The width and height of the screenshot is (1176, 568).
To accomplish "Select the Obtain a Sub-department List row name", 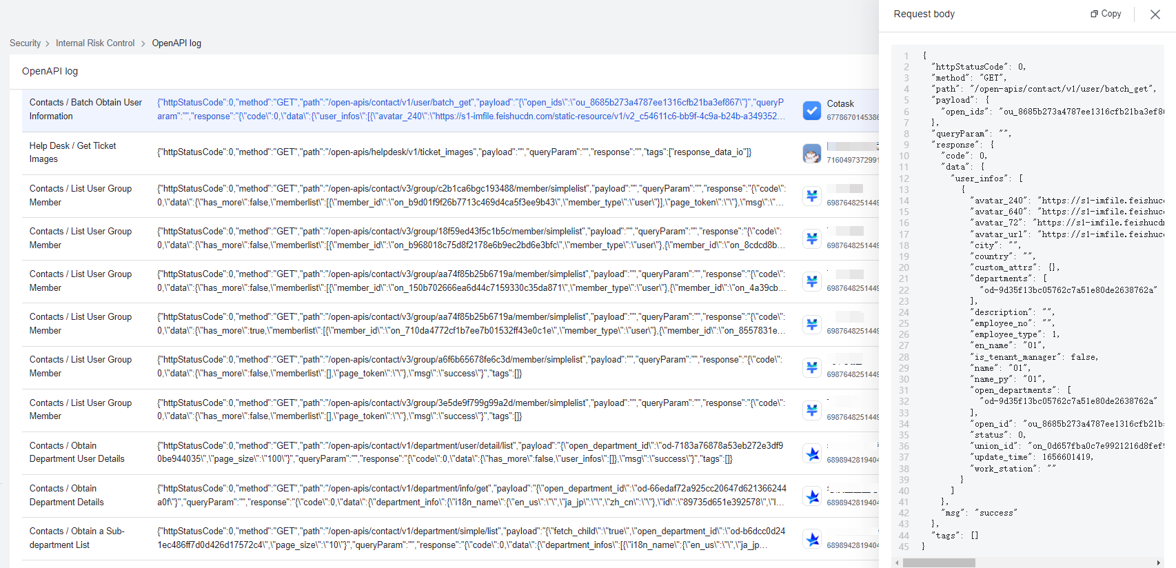I will pos(77,538).
